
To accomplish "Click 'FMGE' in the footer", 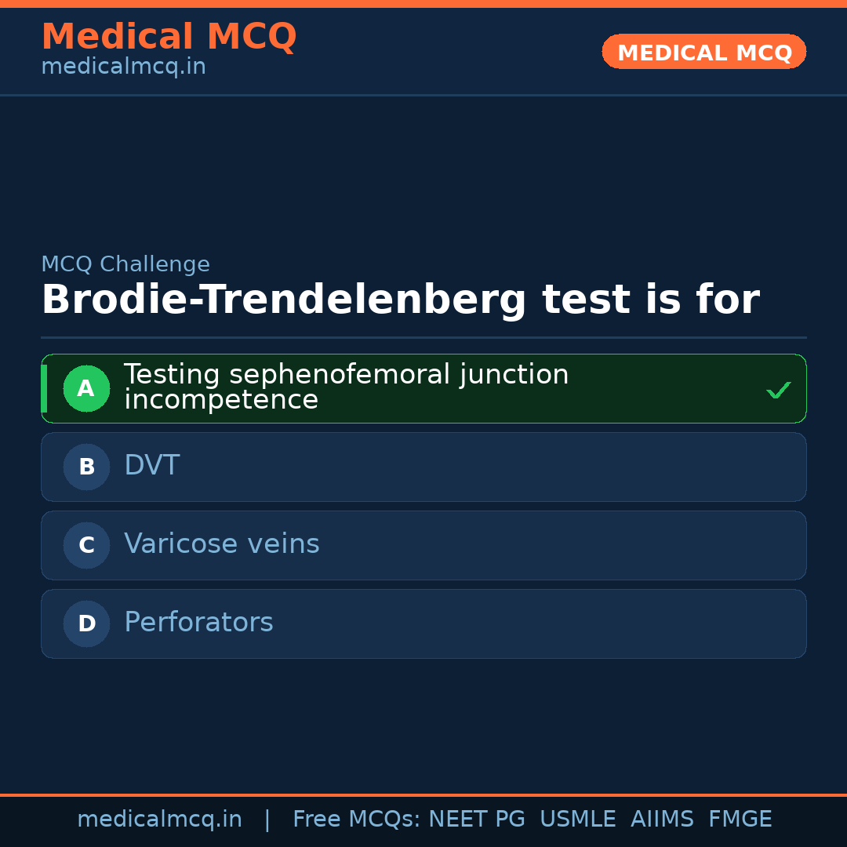I will pyautogui.click(x=740, y=820).
